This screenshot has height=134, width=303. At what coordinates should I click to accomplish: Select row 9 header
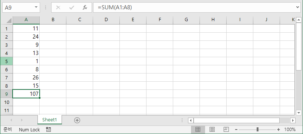point(7,94)
